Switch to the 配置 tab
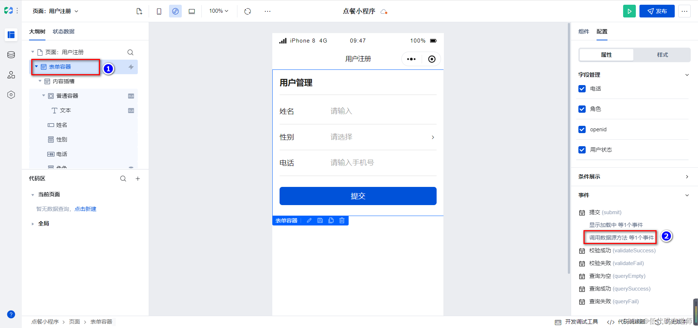Image resolution: width=698 pixels, height=328 pixels. pyautogui.click(x=602, y=32)
